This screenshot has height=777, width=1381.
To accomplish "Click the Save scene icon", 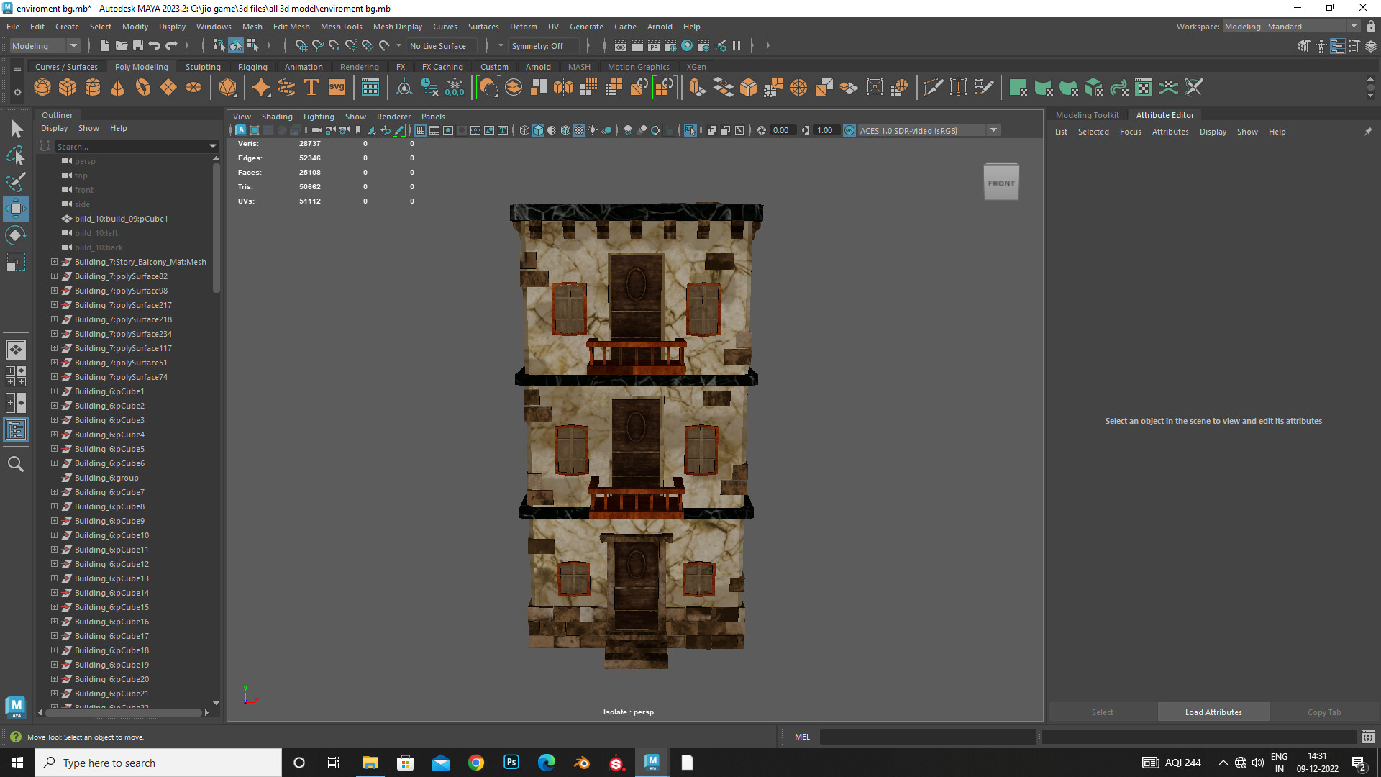I will [137, 45].
